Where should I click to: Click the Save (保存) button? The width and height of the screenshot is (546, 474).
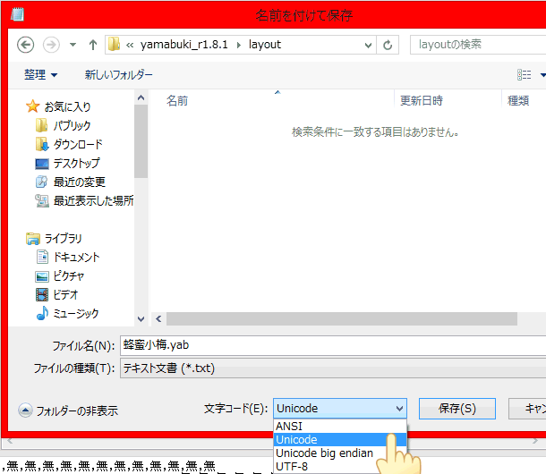456,409
